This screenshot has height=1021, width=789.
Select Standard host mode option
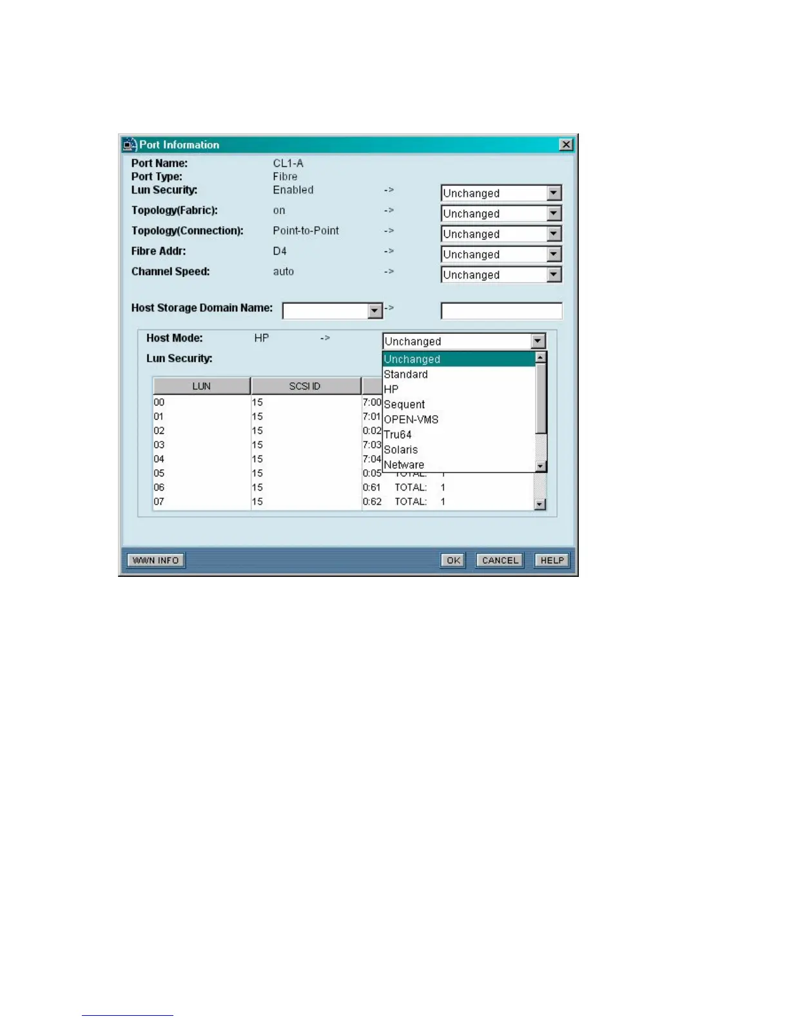tap(458, 374)
